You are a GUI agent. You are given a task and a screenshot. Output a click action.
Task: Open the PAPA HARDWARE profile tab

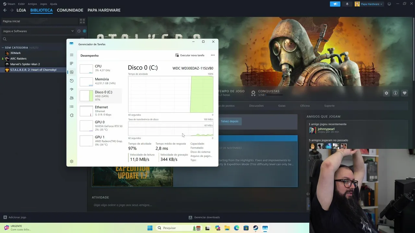tap(104, 10)
